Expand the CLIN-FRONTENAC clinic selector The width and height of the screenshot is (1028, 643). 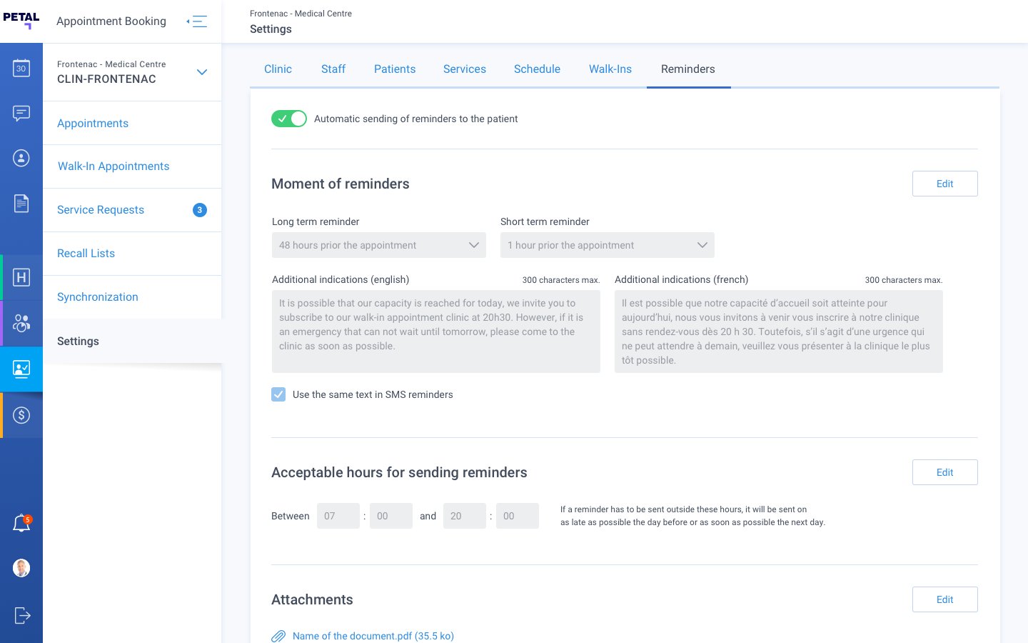[202, 72]
